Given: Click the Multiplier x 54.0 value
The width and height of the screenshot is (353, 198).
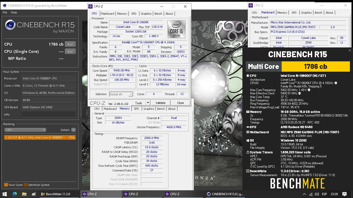Looking at the screenshot, I should [x=122, y=75].
